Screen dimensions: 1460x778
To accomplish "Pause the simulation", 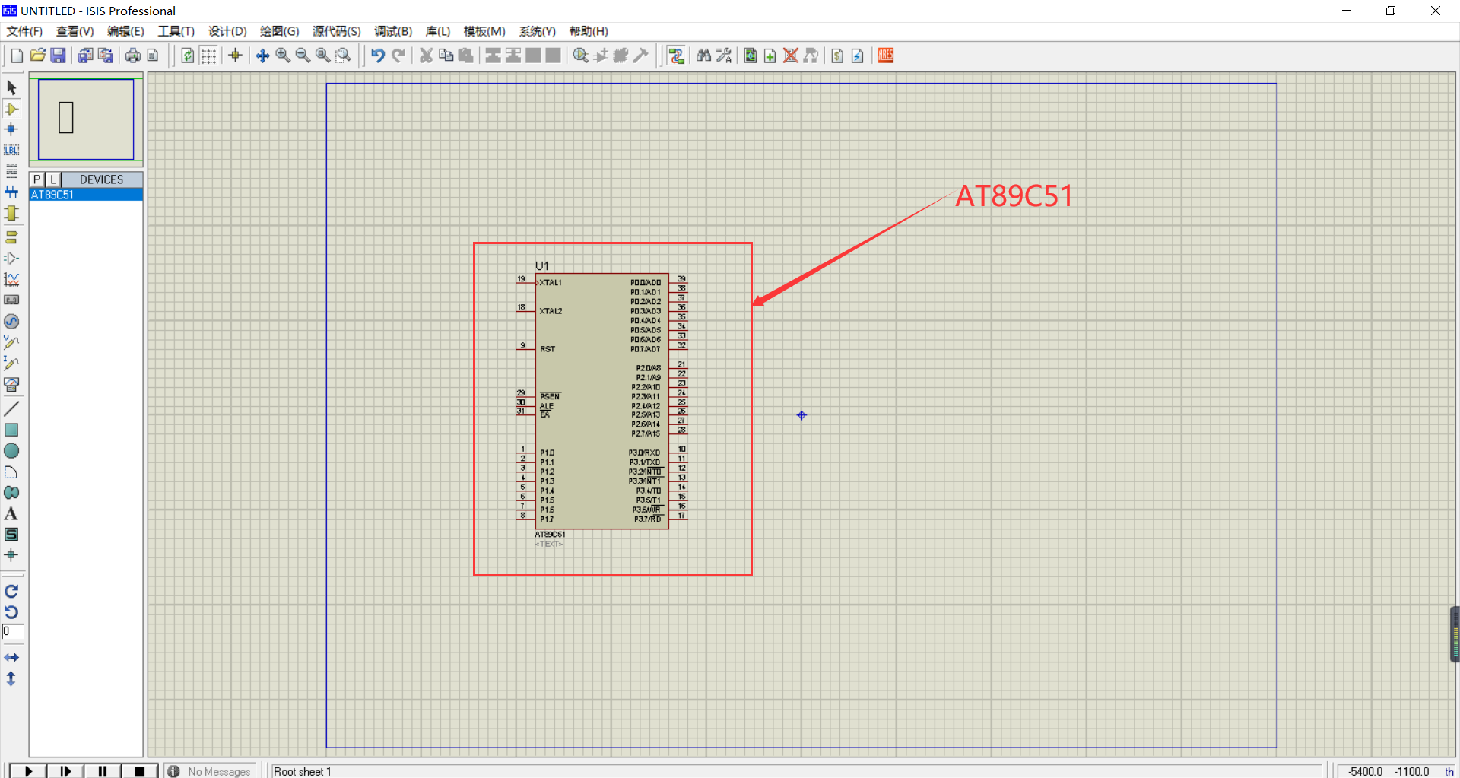I will pos(103,771).
